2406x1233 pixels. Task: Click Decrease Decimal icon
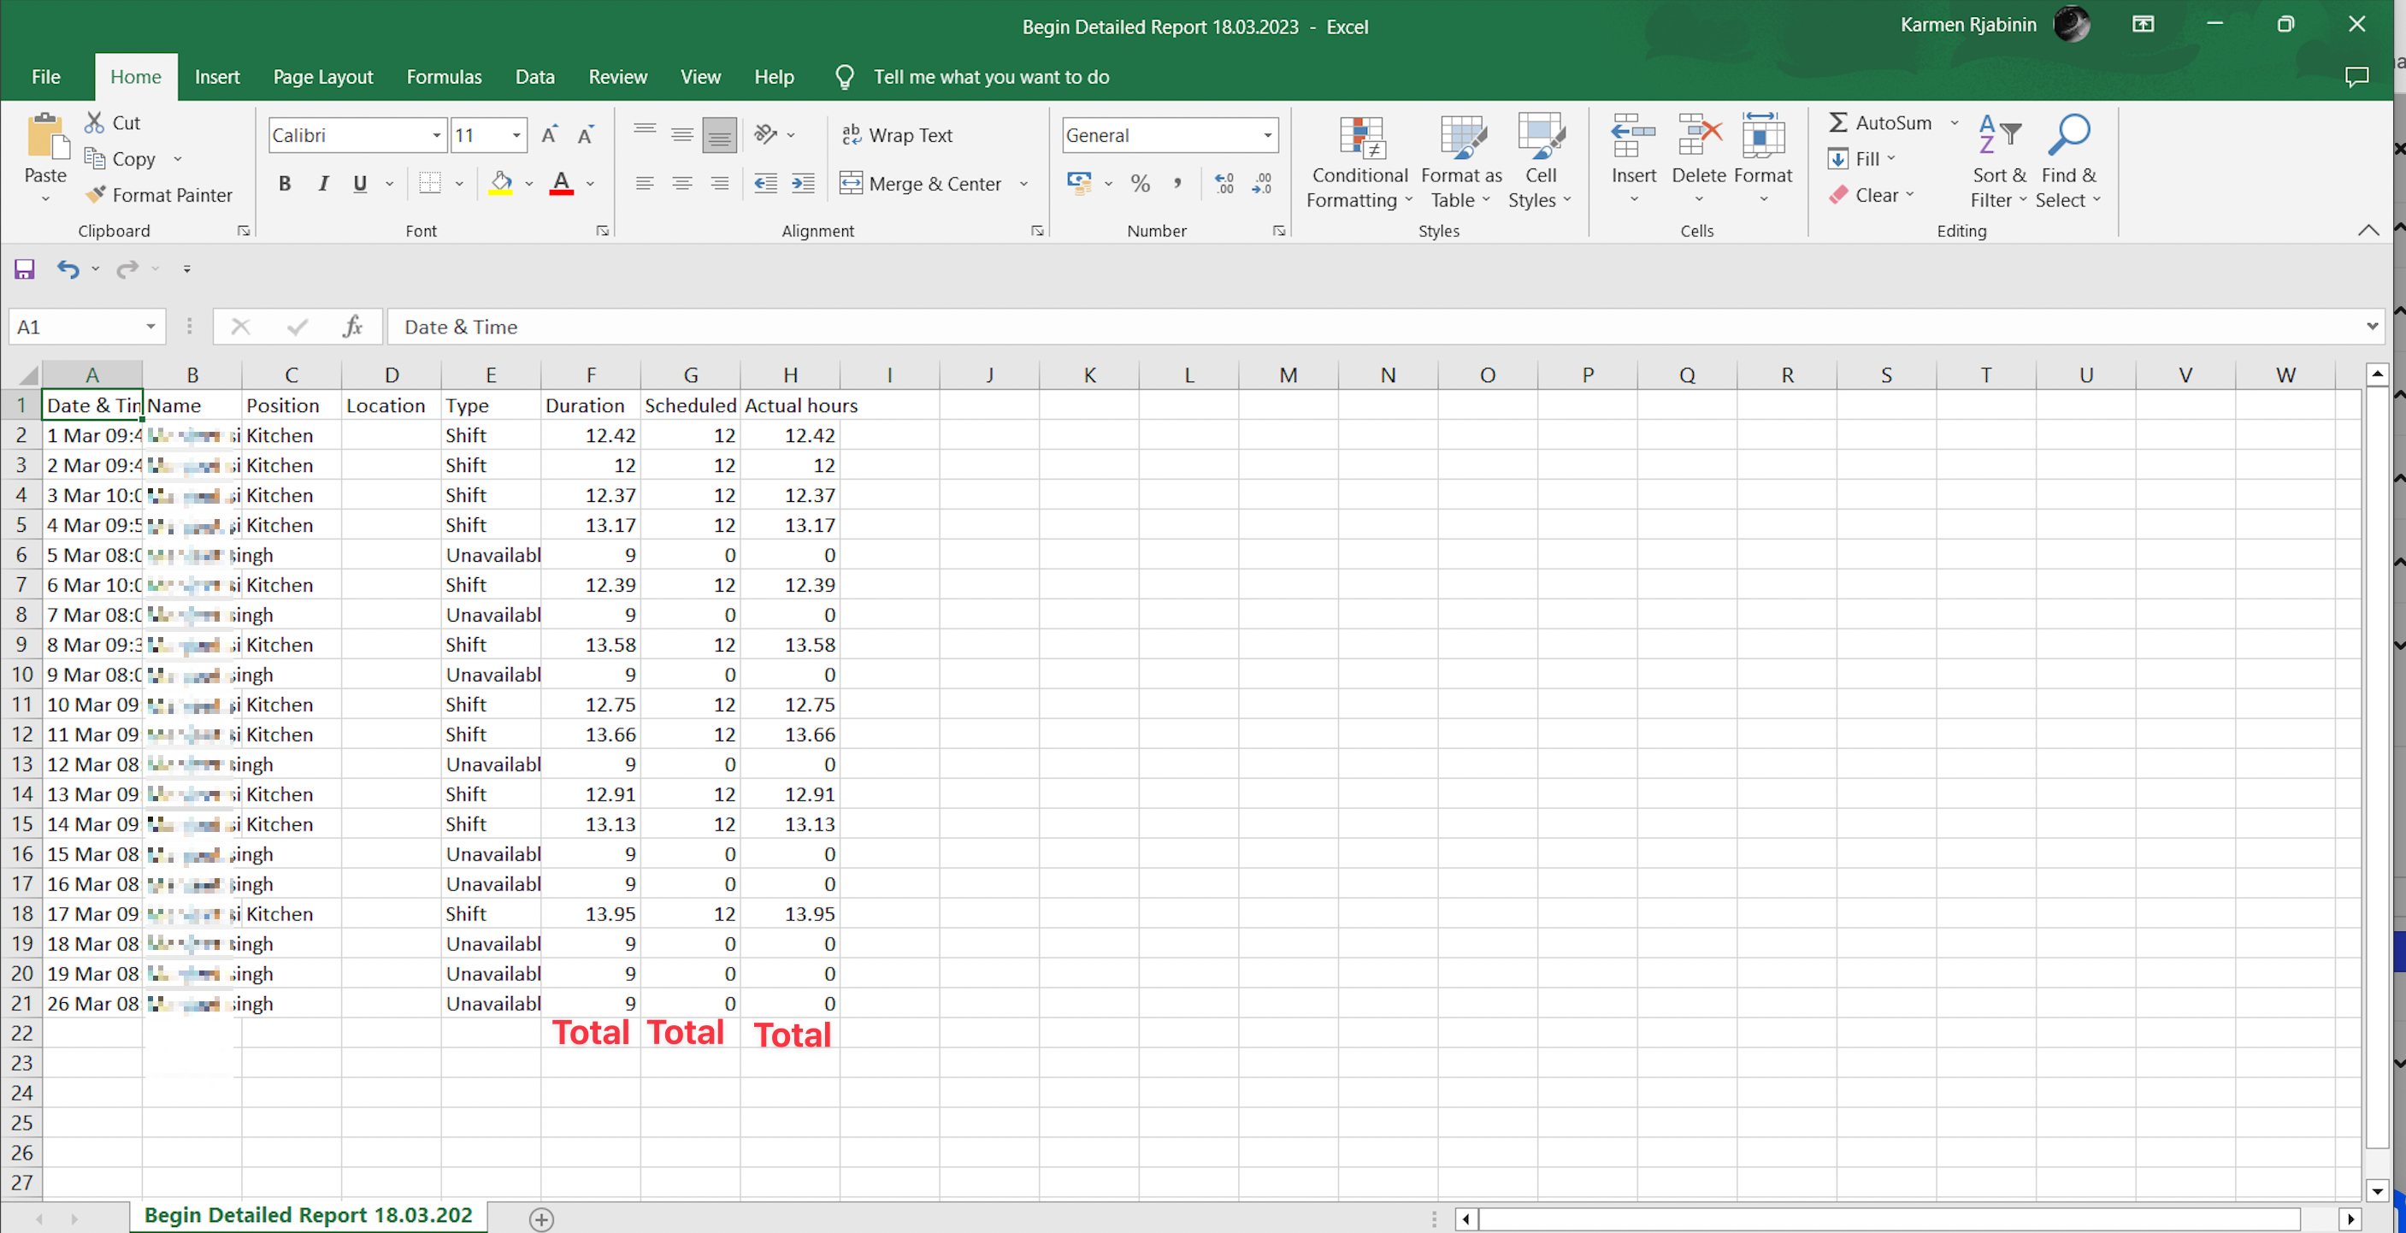1262,183
